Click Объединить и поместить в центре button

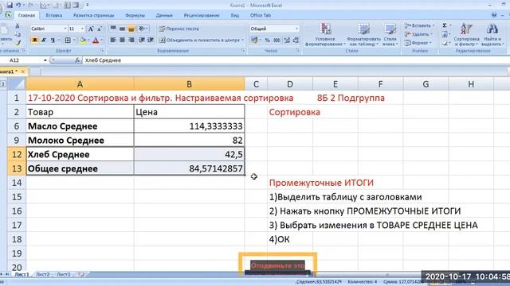tap(201, 41)
